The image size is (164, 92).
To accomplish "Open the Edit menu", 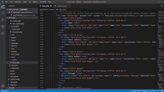I will [11, 2].
